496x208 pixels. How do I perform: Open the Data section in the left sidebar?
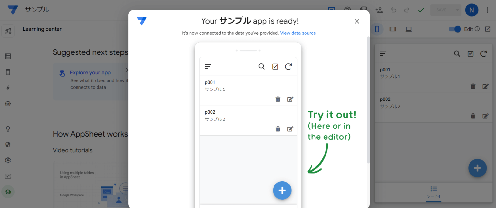(x=8, y=56)
